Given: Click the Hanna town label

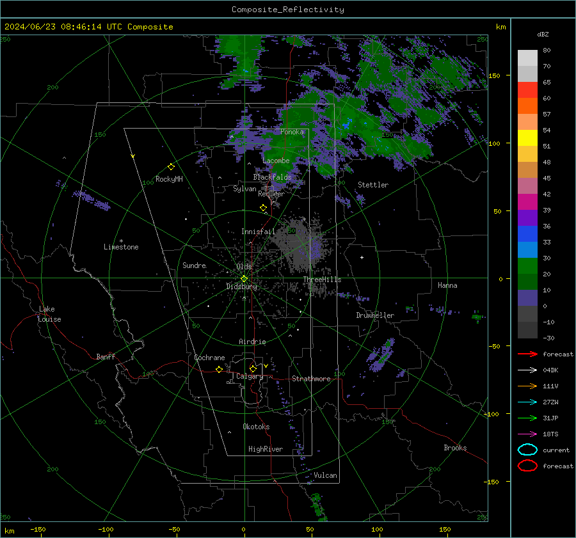Looking at the screenshot, I should (x=447, y=285).
